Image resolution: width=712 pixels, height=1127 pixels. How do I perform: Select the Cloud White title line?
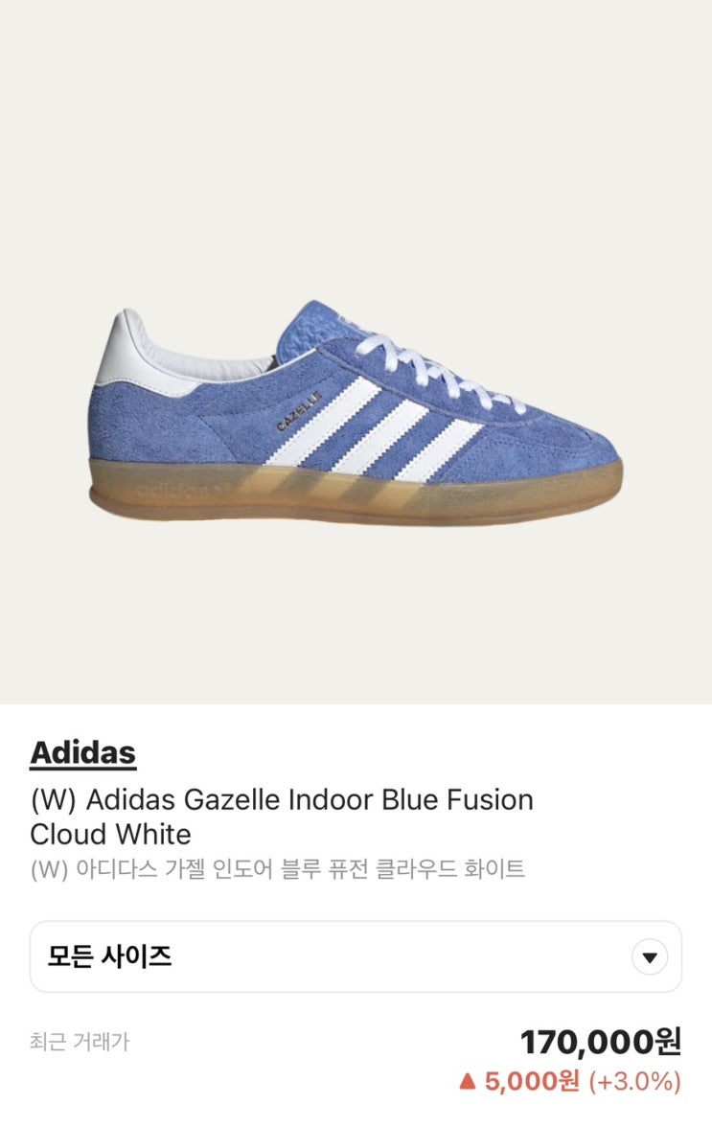tap(110, 835)
